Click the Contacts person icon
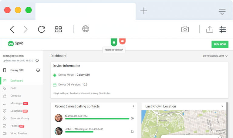Image resolution: width=233 pixels, height=138 pixels. click(x=5, y=96)
